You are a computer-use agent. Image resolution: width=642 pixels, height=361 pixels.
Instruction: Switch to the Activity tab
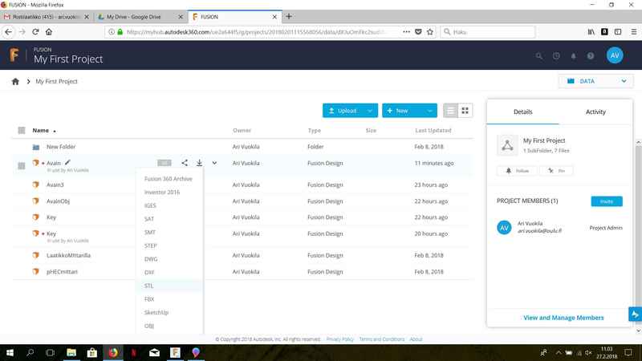595,112
